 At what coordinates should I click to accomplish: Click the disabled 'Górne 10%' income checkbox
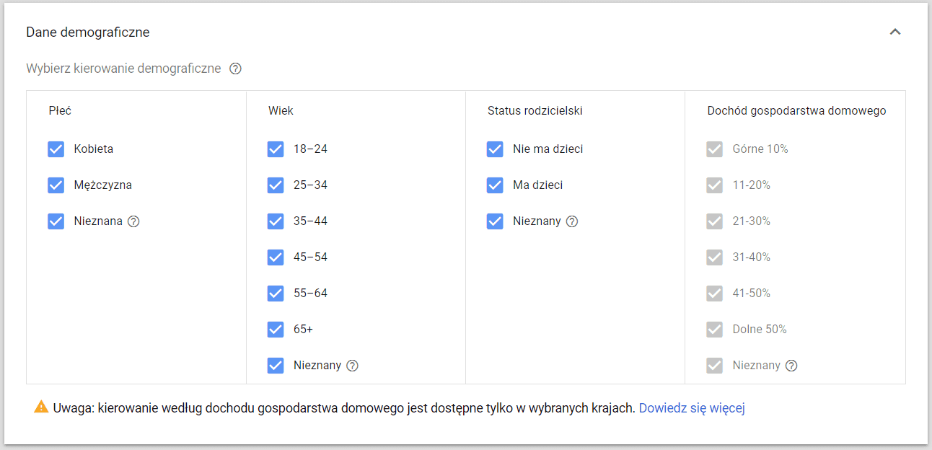pyautogui.click(x=714, y=149)
